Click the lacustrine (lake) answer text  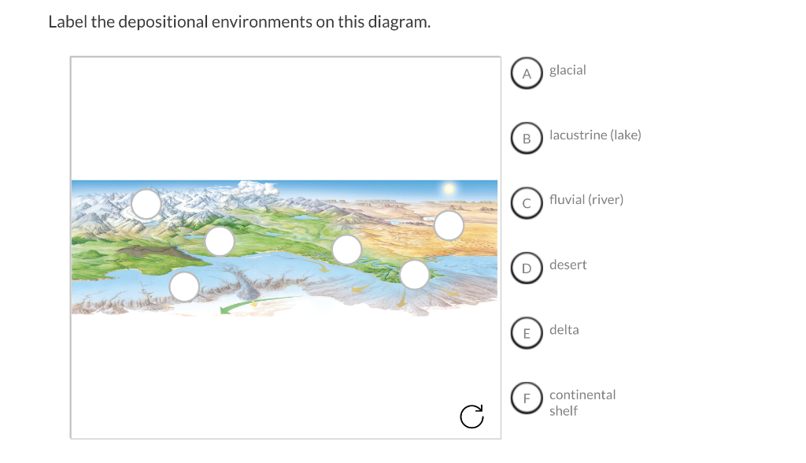(x=595, y=135)
